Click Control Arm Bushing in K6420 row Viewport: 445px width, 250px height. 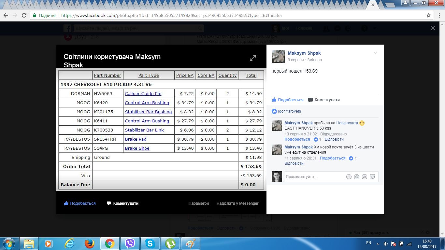click(x=147, y=103)
